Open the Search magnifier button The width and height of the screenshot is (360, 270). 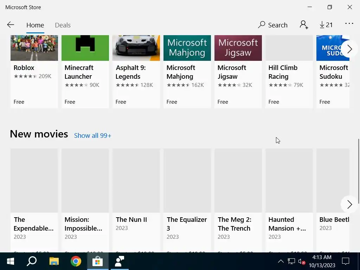pos(273,25)
